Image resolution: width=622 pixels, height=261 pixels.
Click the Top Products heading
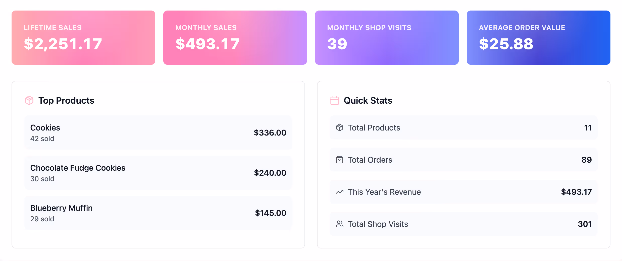[x=66, y=100]
